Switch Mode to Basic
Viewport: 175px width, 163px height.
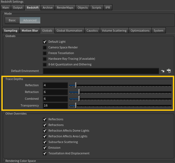(x=12, y=20)
